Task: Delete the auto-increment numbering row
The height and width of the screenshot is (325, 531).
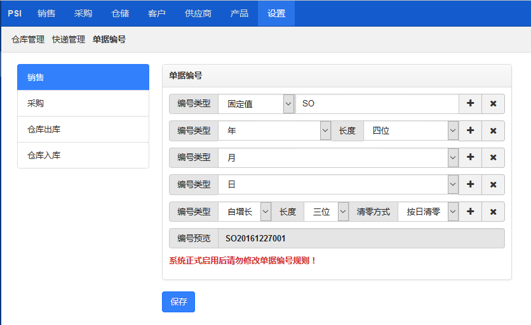Action: click(x=493, y=212)
